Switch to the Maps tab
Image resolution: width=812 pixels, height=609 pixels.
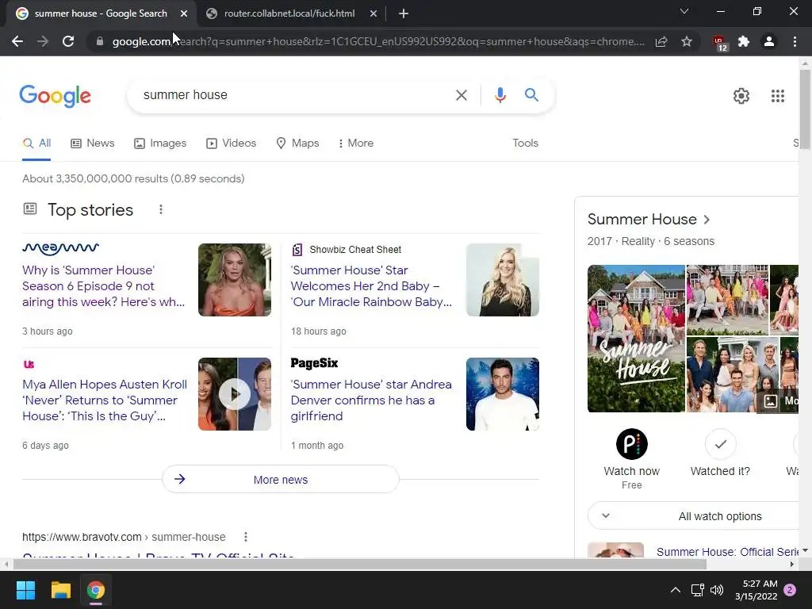(297, 144)
